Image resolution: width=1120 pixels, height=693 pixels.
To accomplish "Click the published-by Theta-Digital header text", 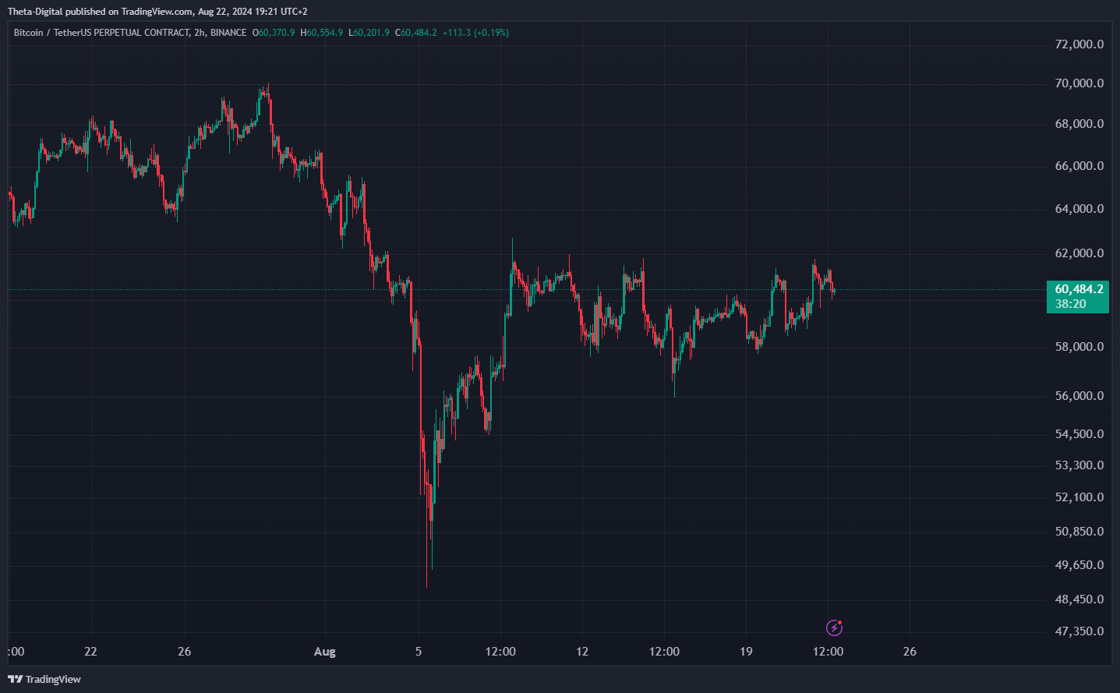I will [x=157, y=12].
